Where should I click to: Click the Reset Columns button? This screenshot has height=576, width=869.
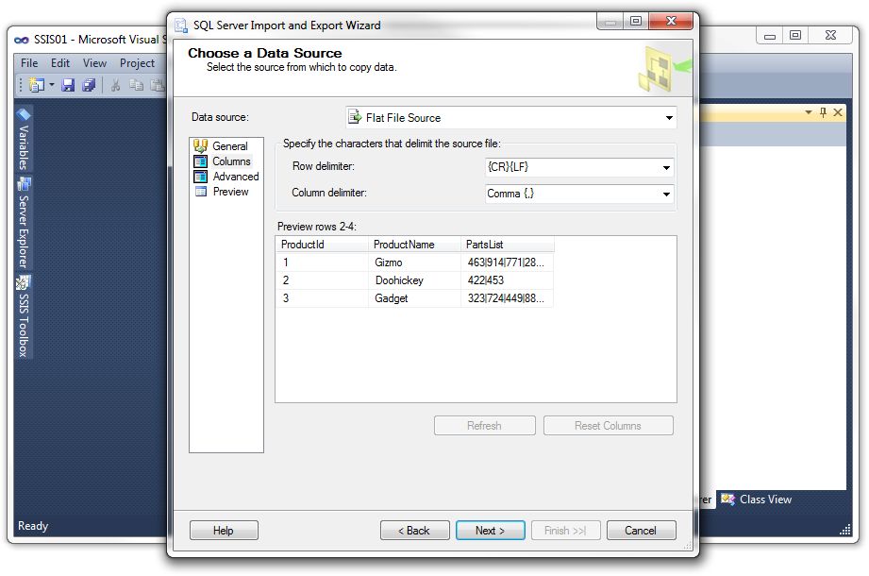(x=608, y=426)
